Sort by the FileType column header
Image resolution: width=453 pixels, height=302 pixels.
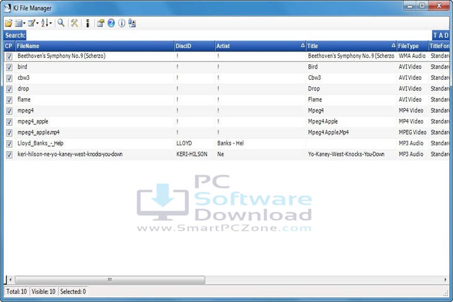pos(412,46)
